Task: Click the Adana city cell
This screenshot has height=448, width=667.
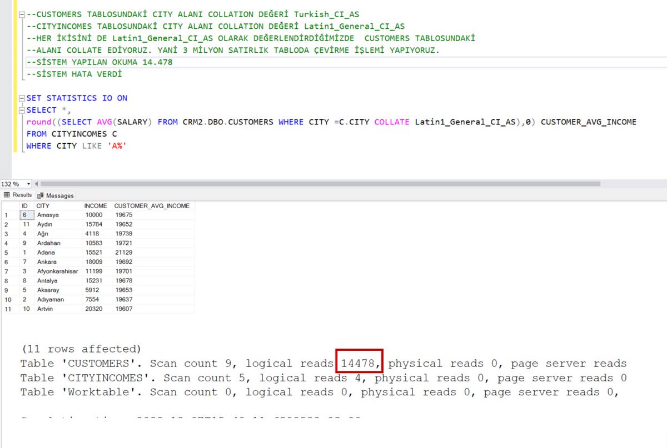Action: [x=57, y=253]
